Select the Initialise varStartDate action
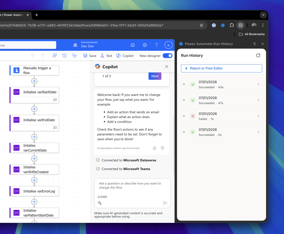Viewport: 284px width, 234px height. click(x=34, y=95)
